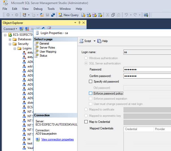Click the Refresh icon in Object Explorer
This screenshot has height=151, width=171.
tap(44, 29)
